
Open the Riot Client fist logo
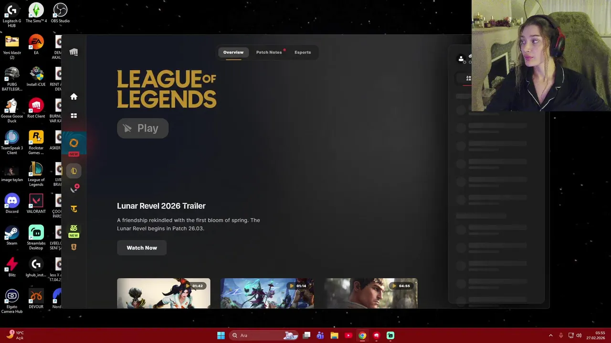(x=74, y=52)
